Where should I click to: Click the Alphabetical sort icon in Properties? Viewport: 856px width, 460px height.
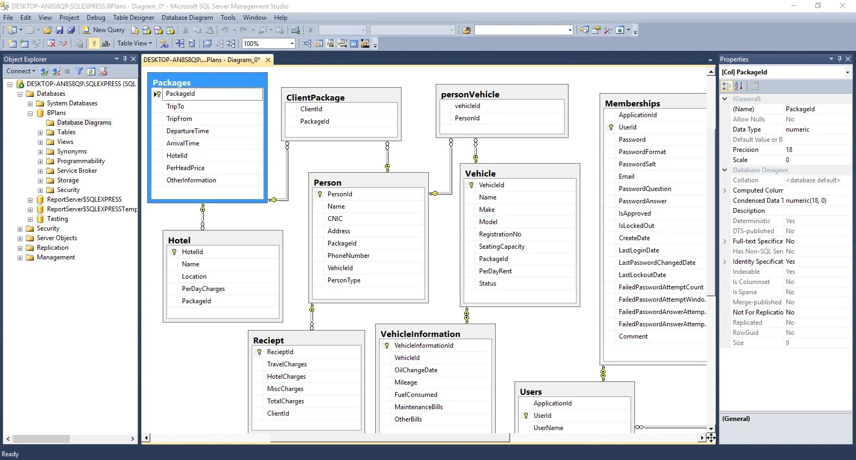click(739, 86)
